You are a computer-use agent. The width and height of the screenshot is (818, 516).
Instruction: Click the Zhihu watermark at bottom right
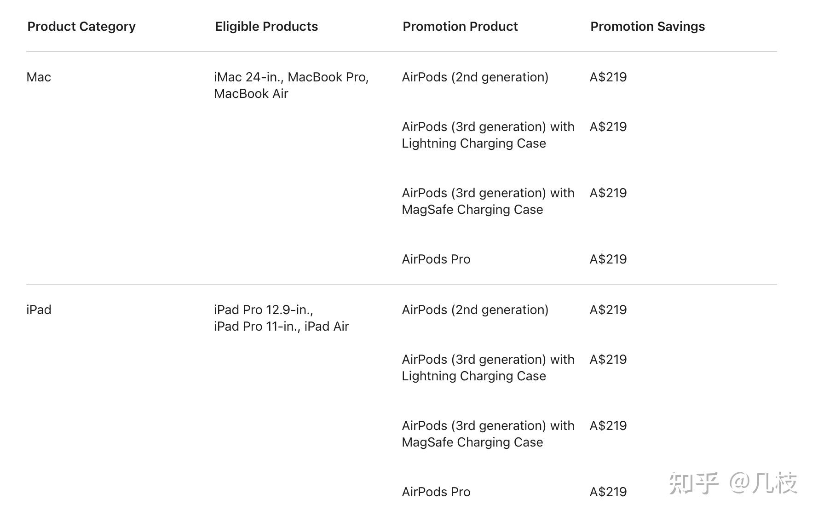tap(732, 483)
